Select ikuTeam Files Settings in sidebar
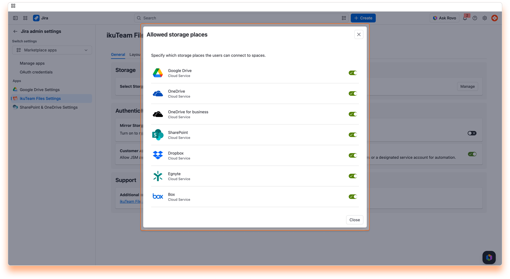Screen dimensions: 510x279 click(x=52, y=99)
